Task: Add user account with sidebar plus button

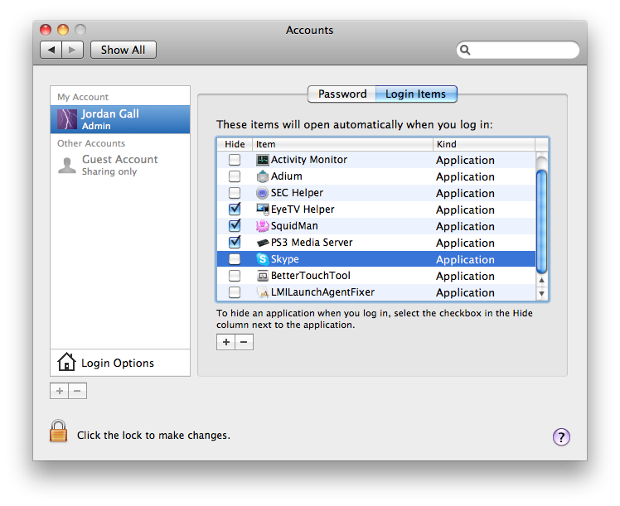Action: coord(60,391)
